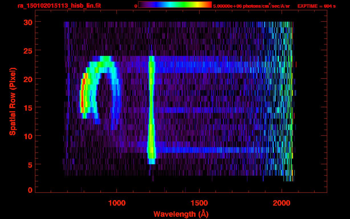Click the 5.00000e+06 photons/cm²/sec/A/sr label
Screen dimensions: 350x219
tap(251, 6)
